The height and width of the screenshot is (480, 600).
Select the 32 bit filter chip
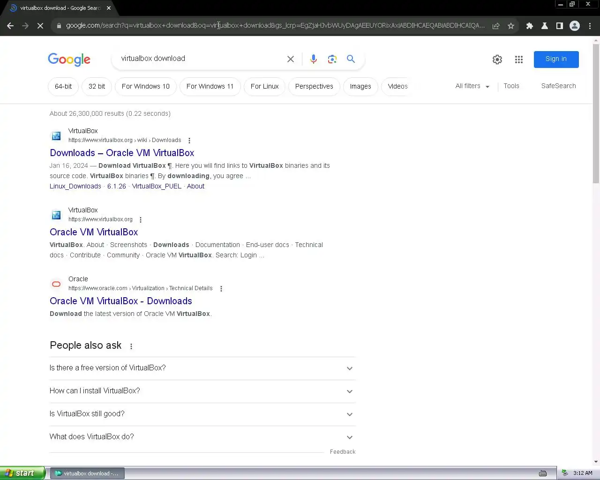click(97, 87)
